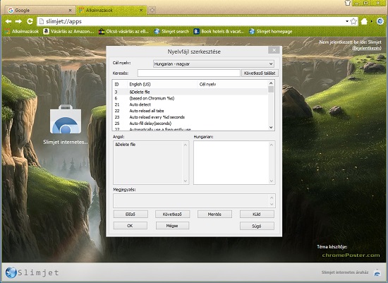Click the Mentés button
The image size is (388, 283).
214,214
